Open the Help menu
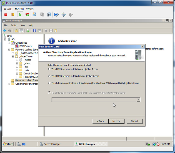The height and width of the screenshot is (153, 175). point(31,26)
